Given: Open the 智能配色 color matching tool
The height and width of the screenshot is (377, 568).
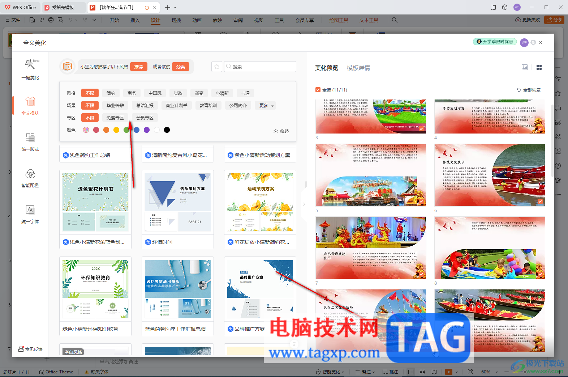Looking at the screenshot, I should click(x=30, y=178).
